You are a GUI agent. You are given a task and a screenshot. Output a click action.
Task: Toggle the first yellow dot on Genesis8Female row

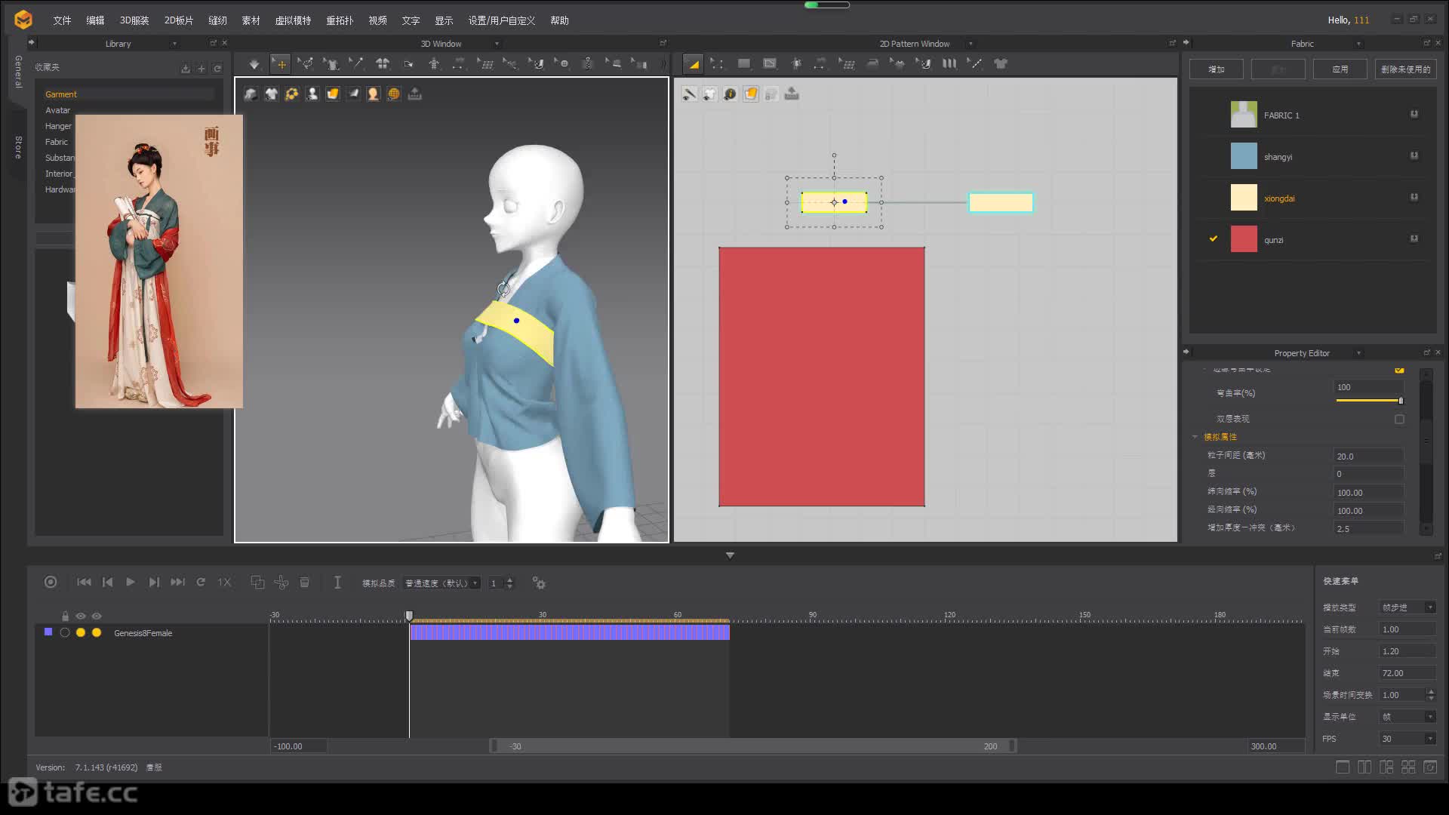pyautogui.click(x=81, y=632)
